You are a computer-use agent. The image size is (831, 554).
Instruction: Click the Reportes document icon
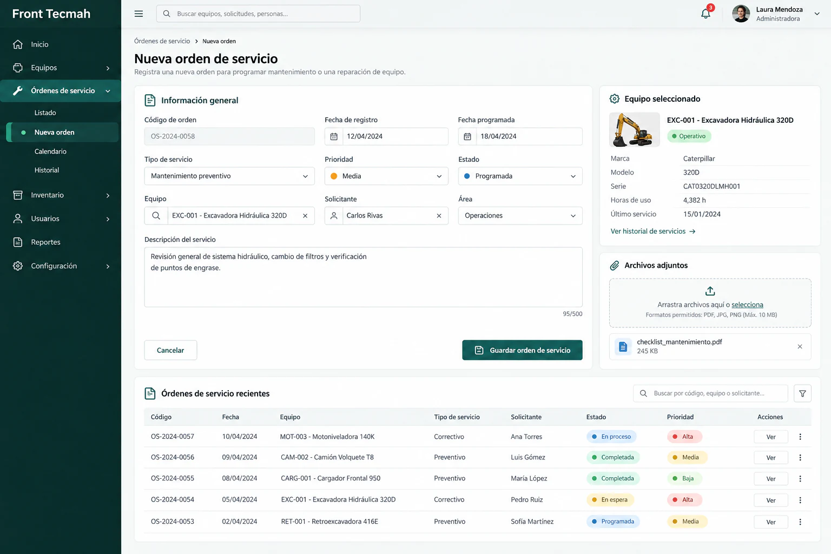[x=18, y=242]
